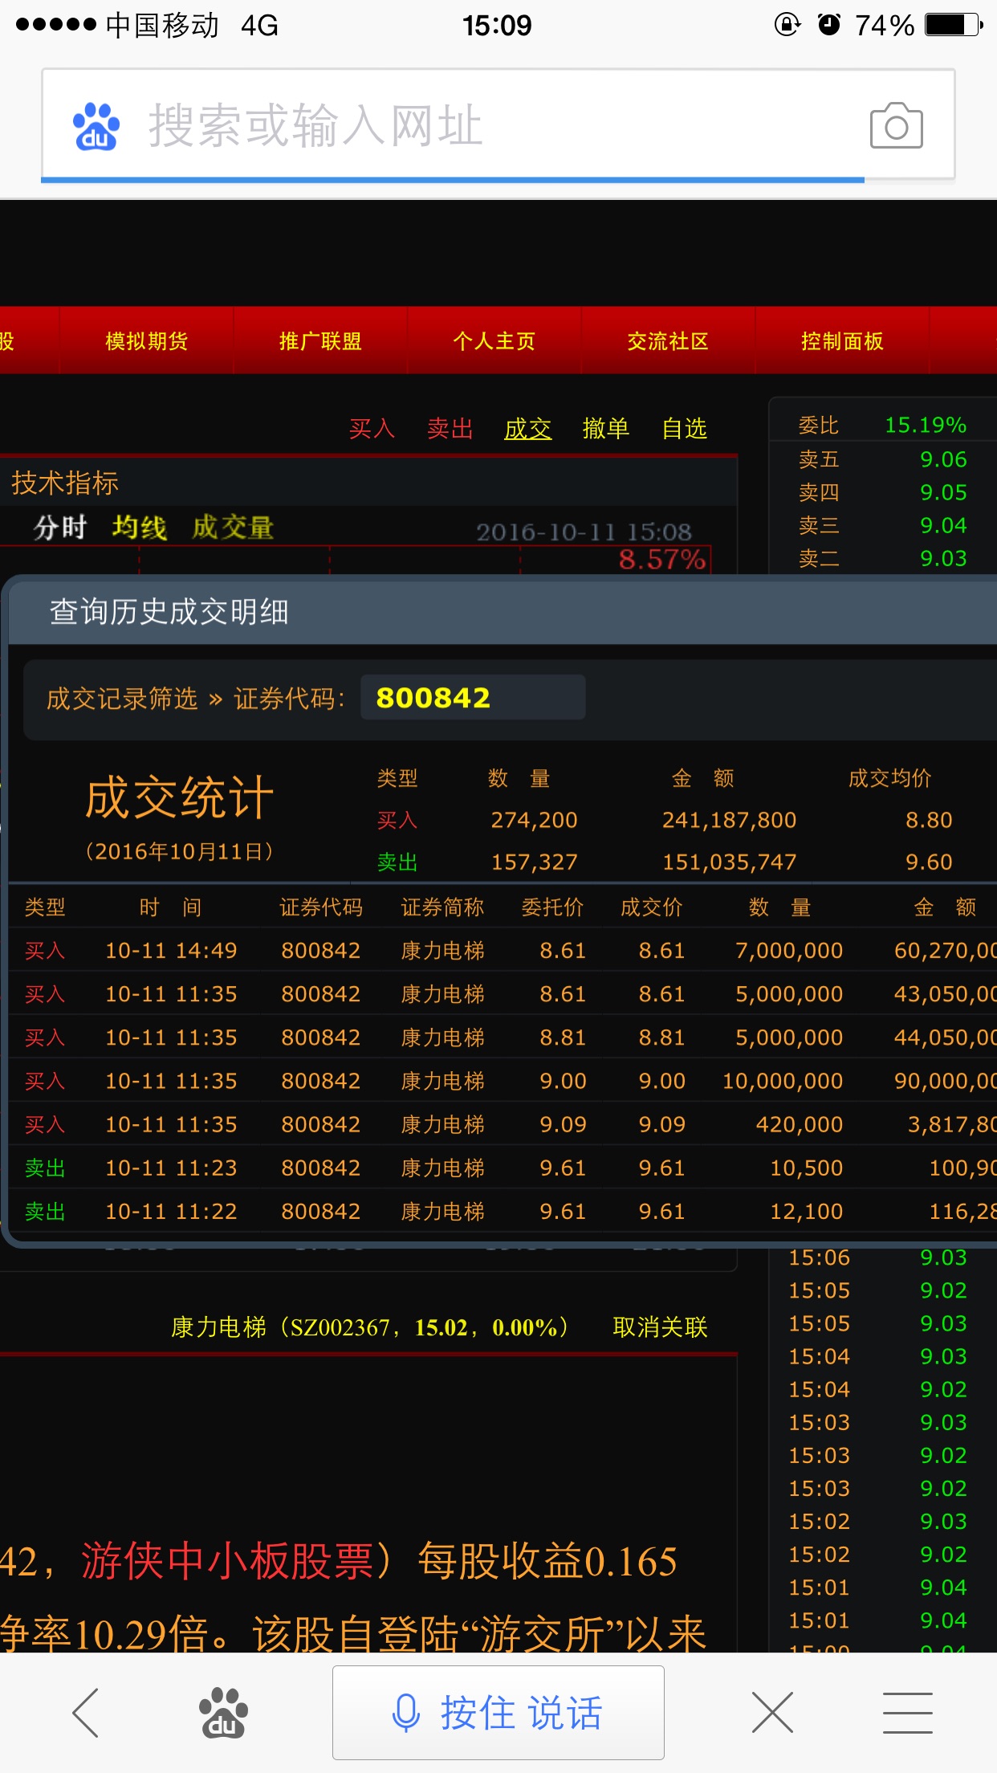The height and width of the screenshot is (1773, 997).
Task: Open 控制面板 in the navigation bar
Action: (841, 341)
